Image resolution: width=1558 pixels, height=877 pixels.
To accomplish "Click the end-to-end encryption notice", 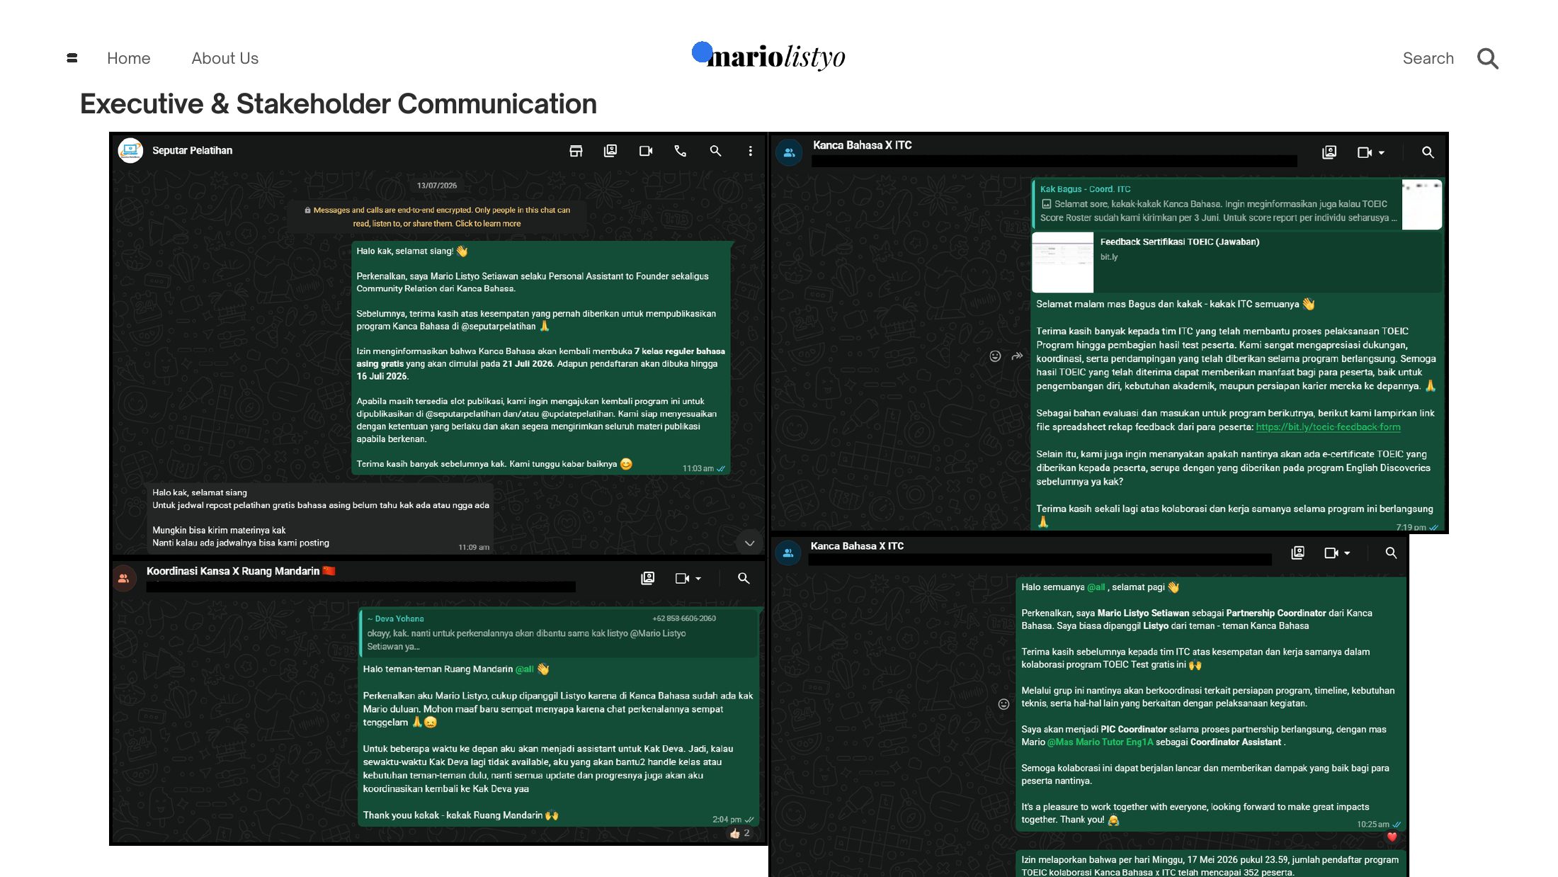I will [x=437, y=217].
